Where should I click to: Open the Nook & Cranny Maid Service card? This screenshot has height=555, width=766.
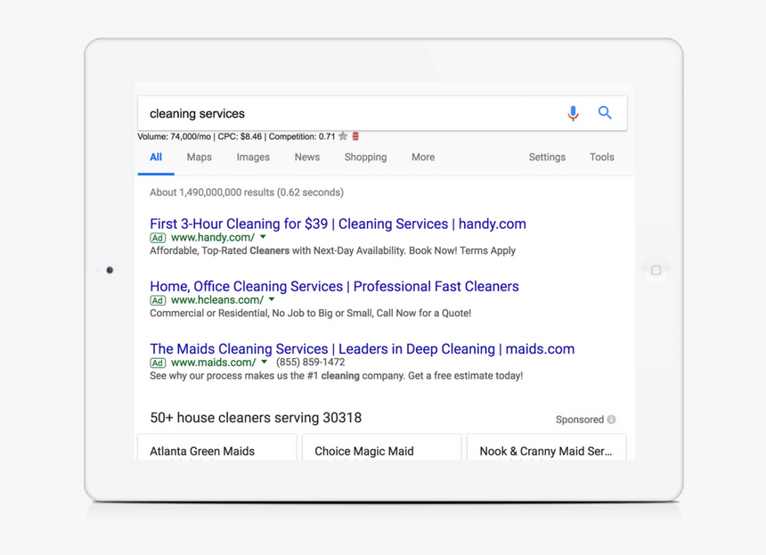546,447
